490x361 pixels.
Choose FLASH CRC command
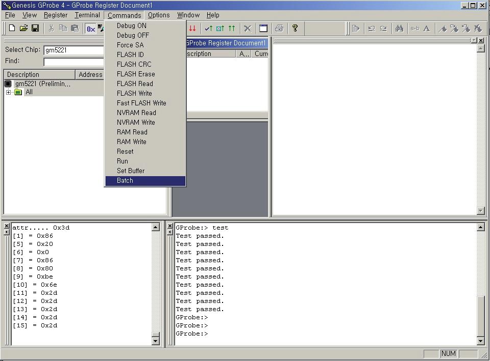(x=145, y=64)
